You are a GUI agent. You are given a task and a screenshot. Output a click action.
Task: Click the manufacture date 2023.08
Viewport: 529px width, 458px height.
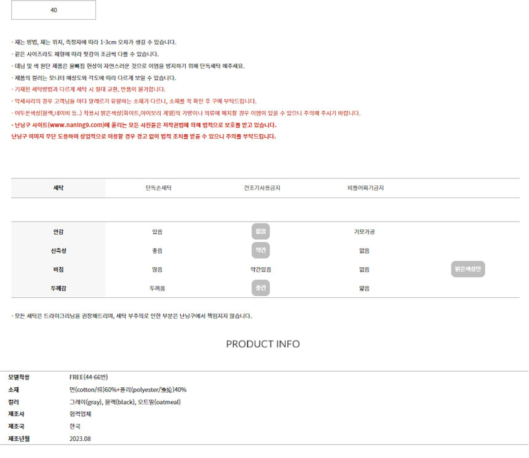[x=80, y=439]
